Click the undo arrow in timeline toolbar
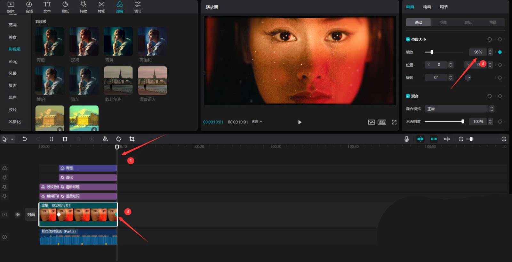This screenshot has width=512, height=262. click(x=25, y=139)
